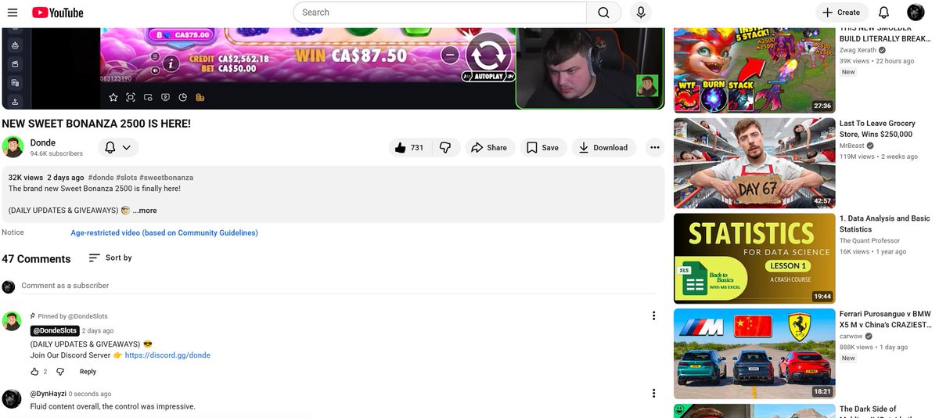939x418 pixels.
Task: Click the magnifier search button
Action: point(603,13)
